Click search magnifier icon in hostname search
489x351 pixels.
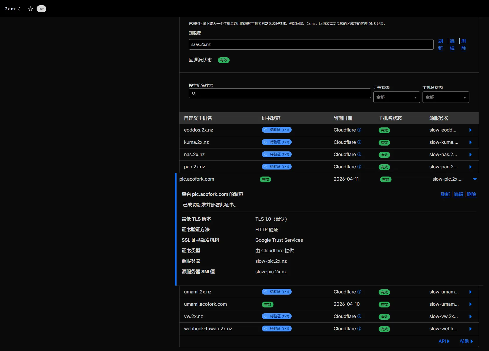(194, 94)
